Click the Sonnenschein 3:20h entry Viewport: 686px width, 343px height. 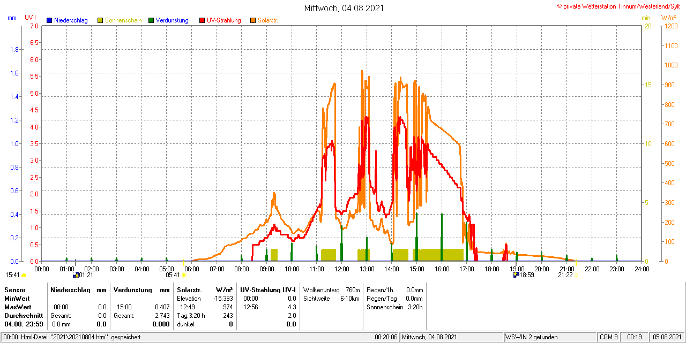coord(395,307)
